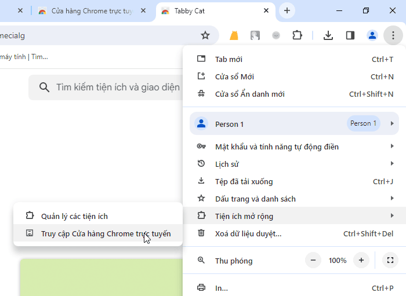Click the store icon beside Truy cập Cửa hàng
This screenshot has height=296, width=406.
tap(30, 233)
